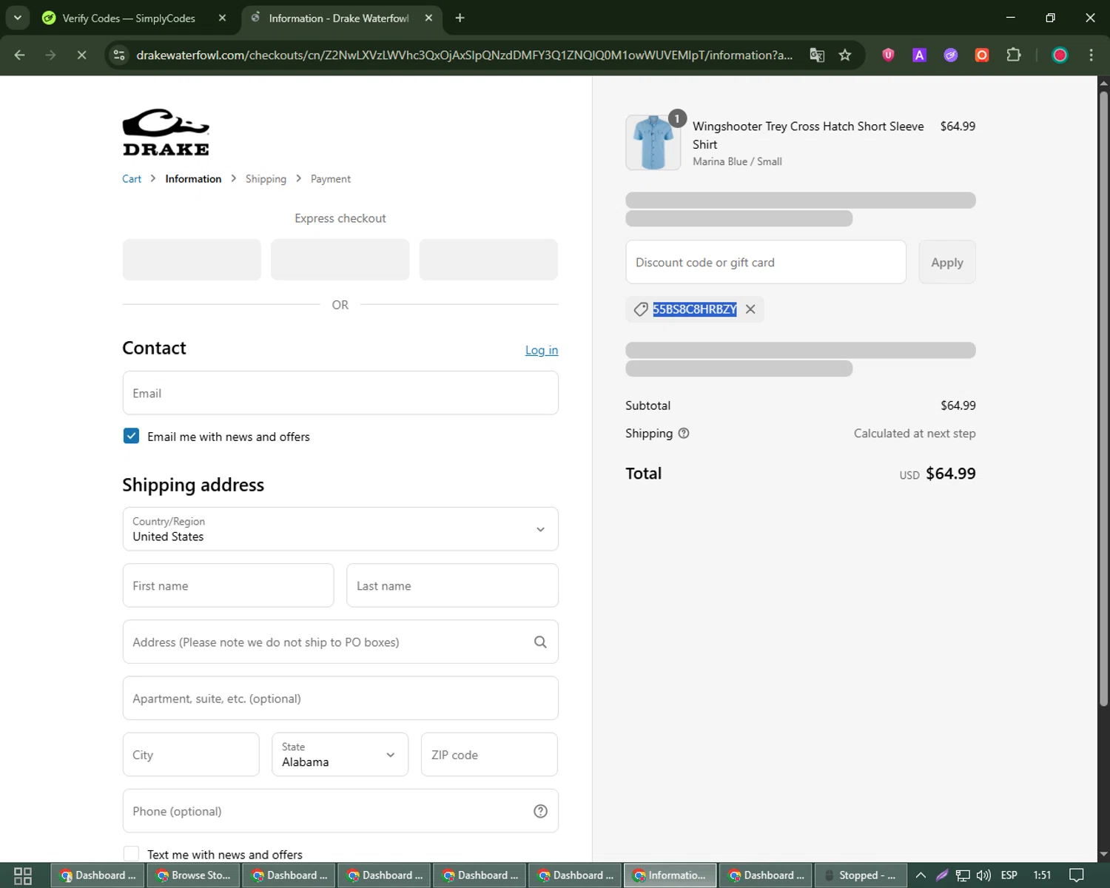This screenshot has height=888, width=1110.
Task: Click the browser address bar URL
Action: (464, 55)
